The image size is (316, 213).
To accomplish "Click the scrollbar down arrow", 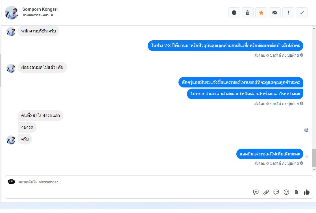I will pyautogui.click(x=314, y=170).
